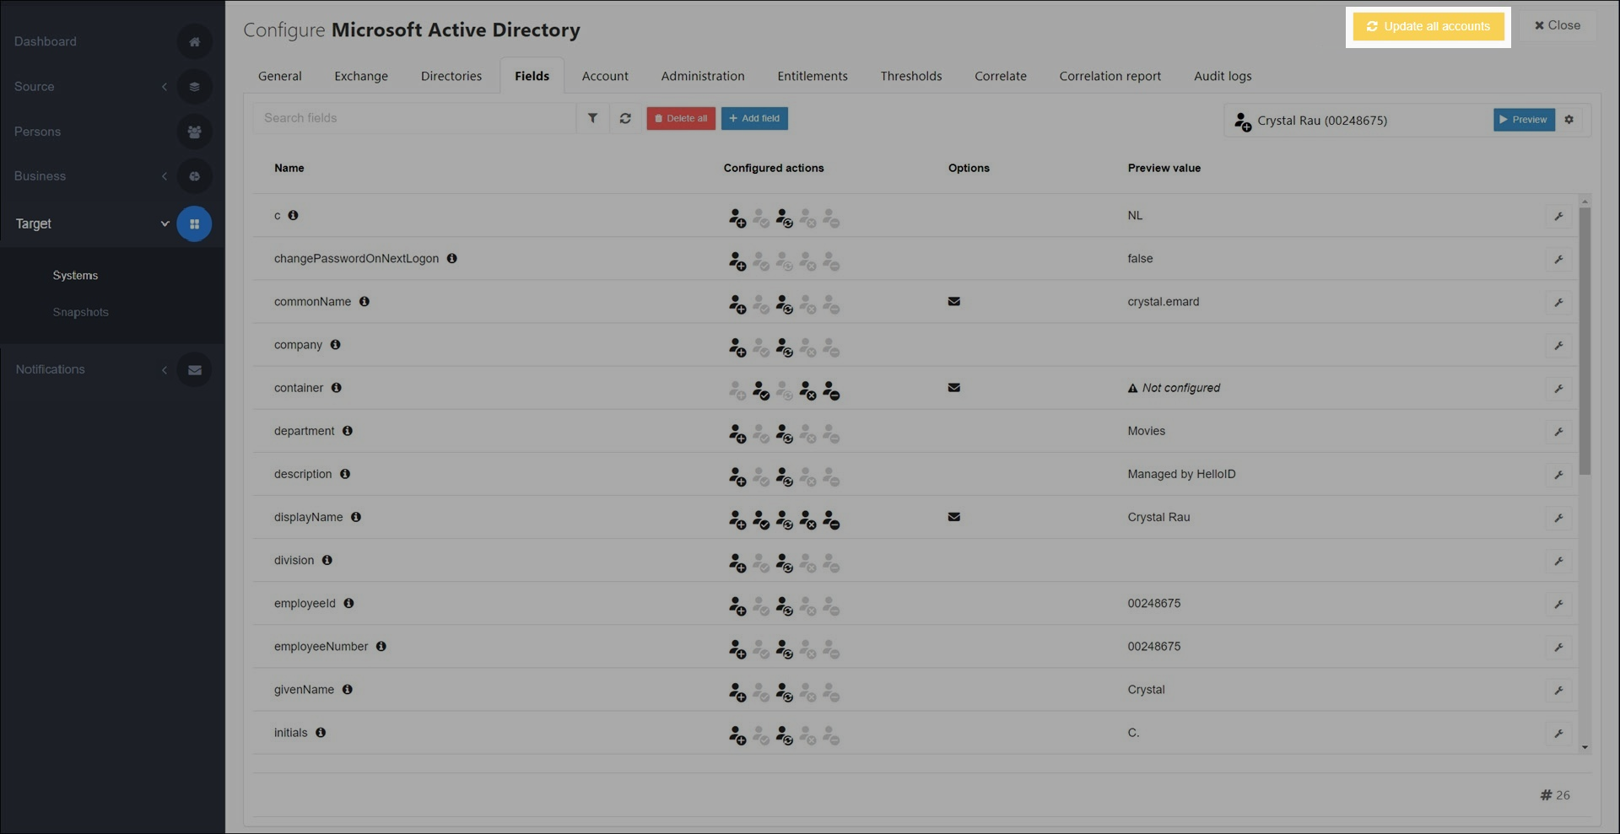Open the Audit logs tab

[1223, 76]
